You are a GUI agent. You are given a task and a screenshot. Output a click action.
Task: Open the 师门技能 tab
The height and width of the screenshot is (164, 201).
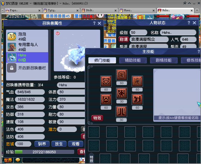102,60
